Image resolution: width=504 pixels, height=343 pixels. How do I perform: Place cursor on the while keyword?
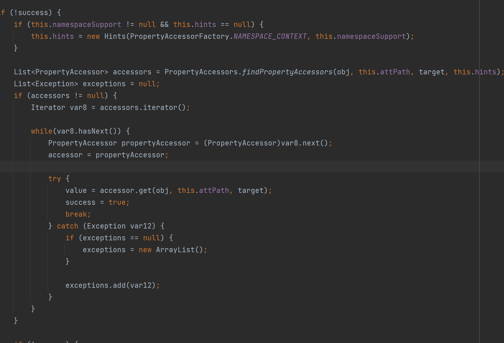click(x=41, y=131)
